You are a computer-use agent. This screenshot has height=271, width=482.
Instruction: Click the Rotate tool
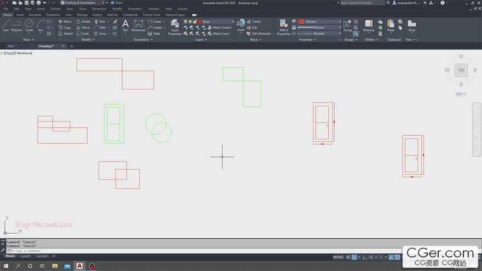point(83,21)
